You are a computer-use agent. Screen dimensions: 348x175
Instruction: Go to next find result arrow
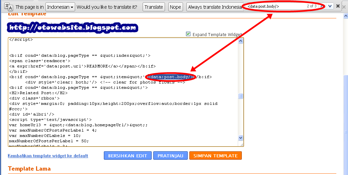(x=330, y=6)
